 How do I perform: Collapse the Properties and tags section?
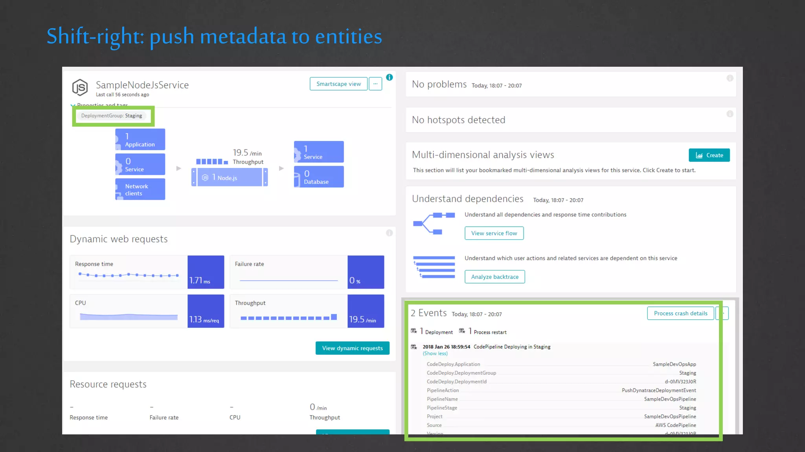[99, 105]
